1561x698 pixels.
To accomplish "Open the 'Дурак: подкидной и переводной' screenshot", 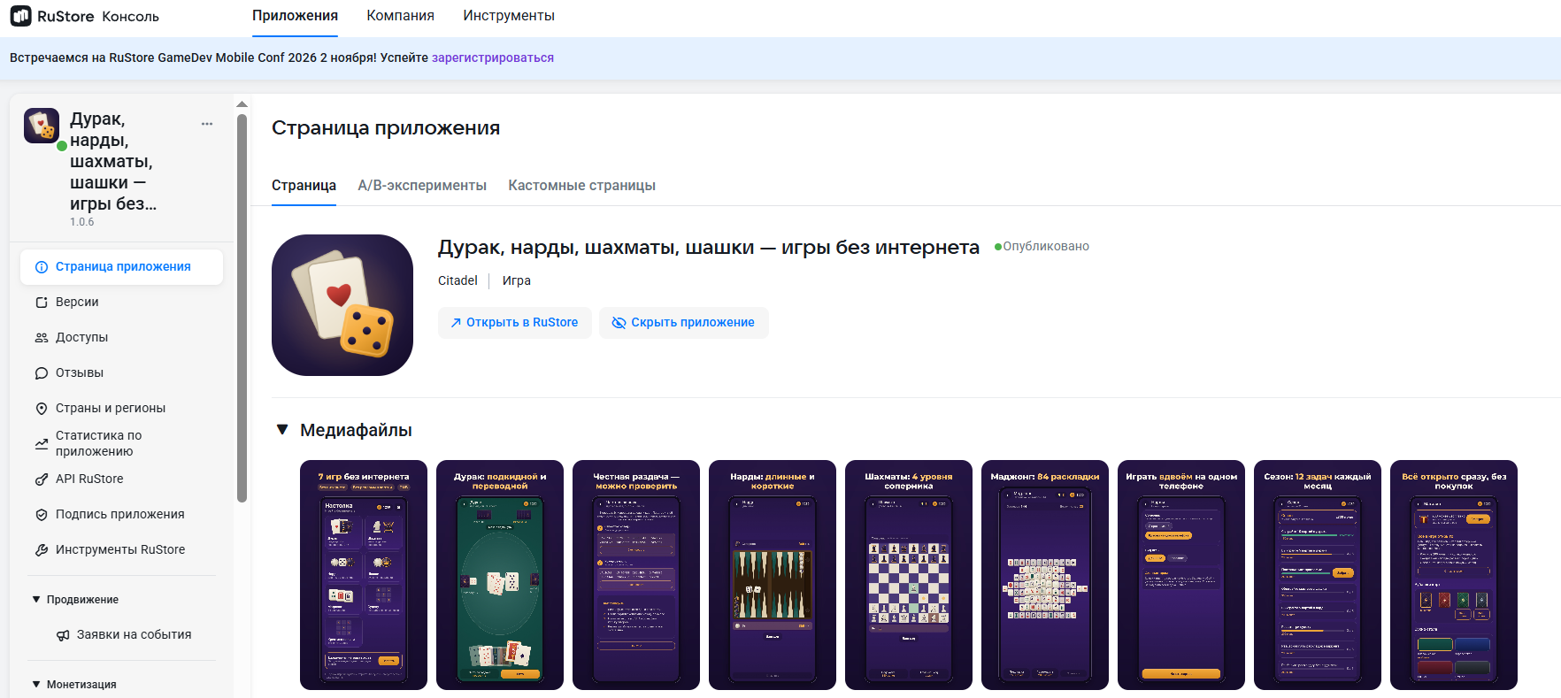I will [x=500, y=575].
